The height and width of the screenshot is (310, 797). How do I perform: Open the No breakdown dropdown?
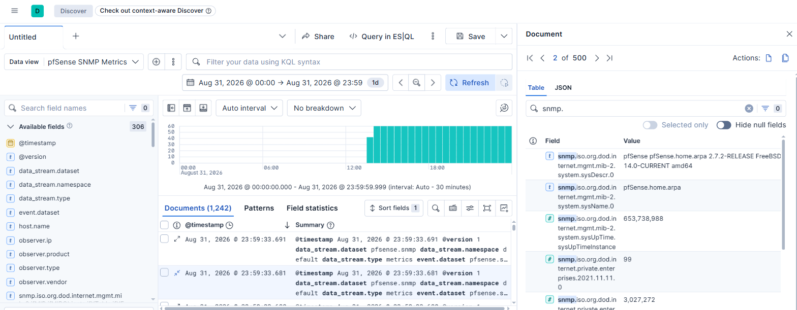(x=324, y=108)
